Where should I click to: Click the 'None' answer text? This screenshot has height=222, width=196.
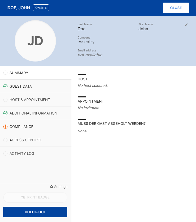click(x=82, y=131)
